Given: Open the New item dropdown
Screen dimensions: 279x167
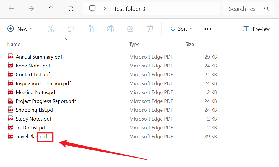Looking at the screenshot, I should pos(20,29).
